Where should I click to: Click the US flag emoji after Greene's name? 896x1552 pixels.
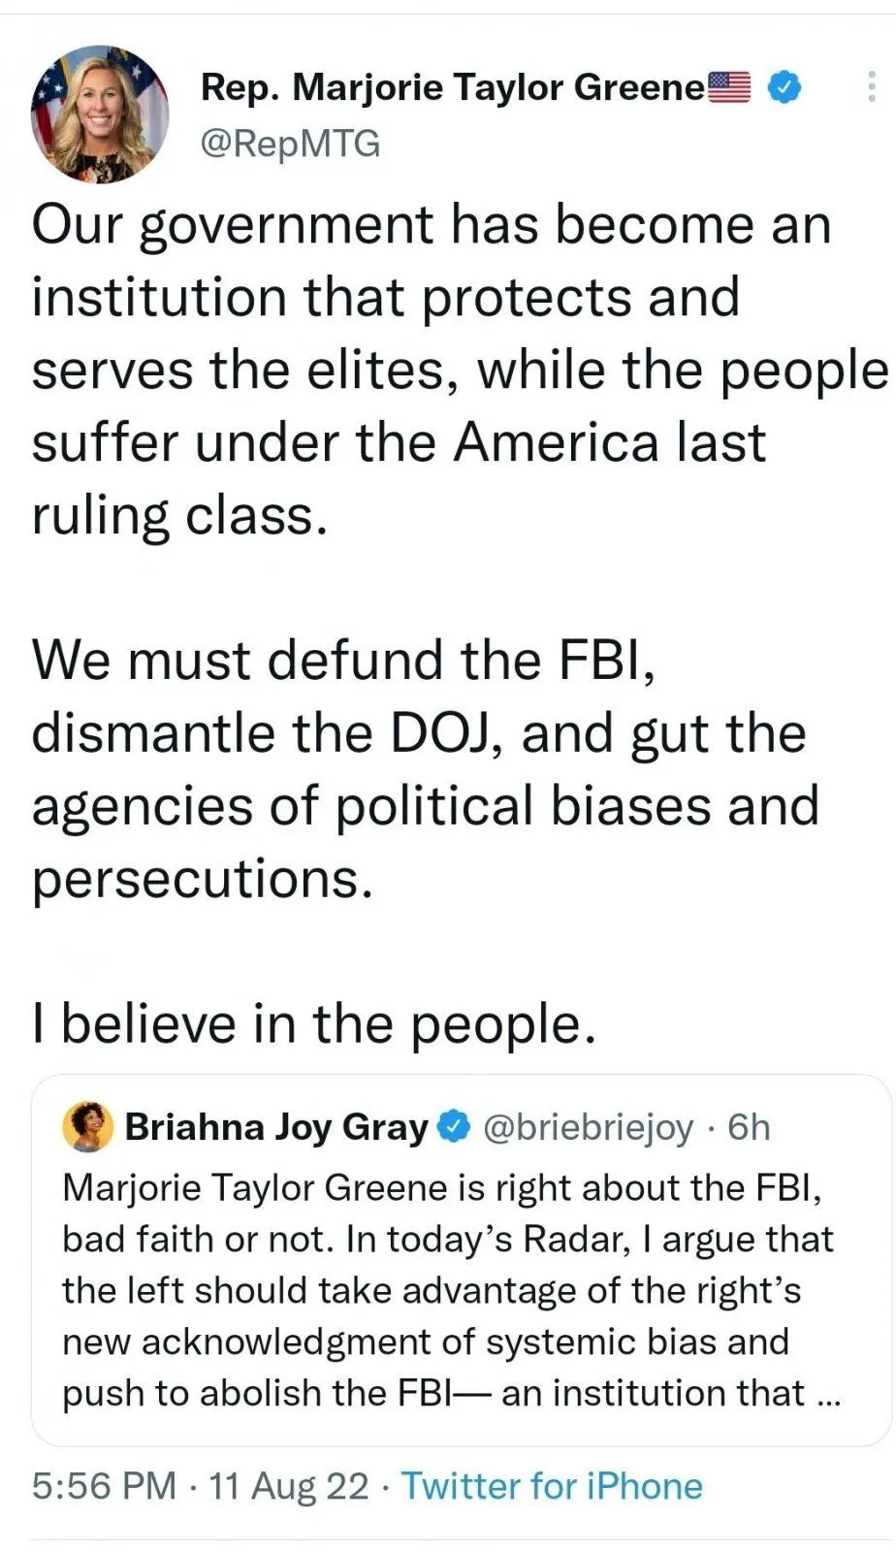click(730, 87)
